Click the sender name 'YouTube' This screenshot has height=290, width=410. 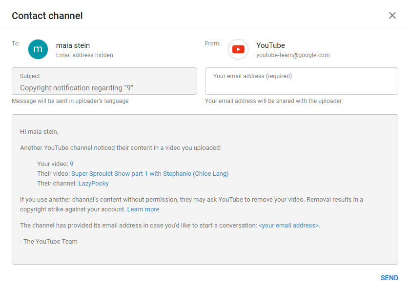[x=270, y=45]
